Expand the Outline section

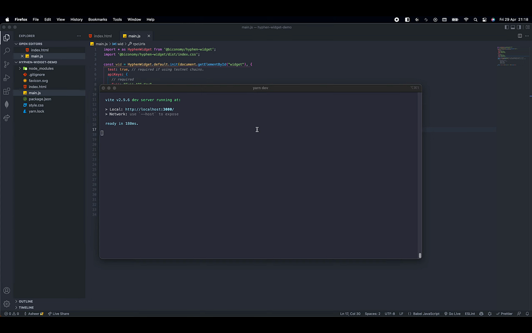pos(49,301)
